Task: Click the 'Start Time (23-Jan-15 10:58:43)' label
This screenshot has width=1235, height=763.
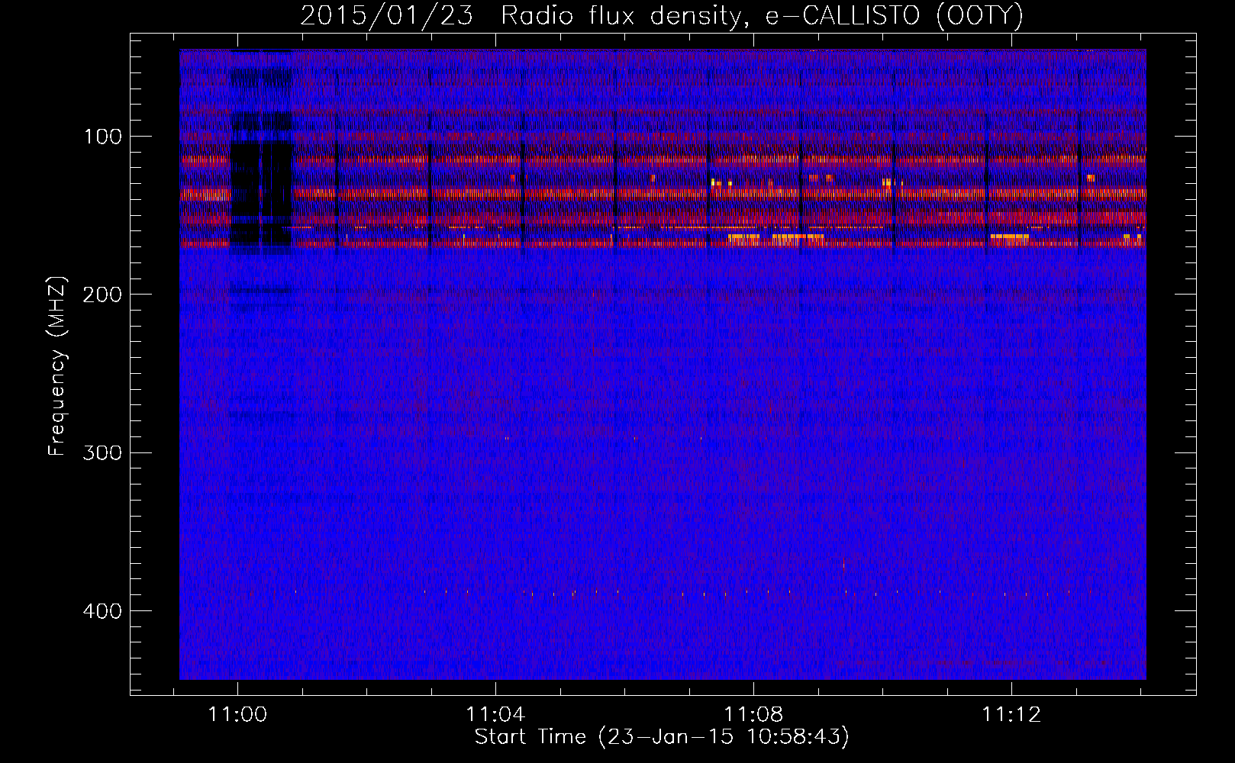Action: (x=662, y=737)
